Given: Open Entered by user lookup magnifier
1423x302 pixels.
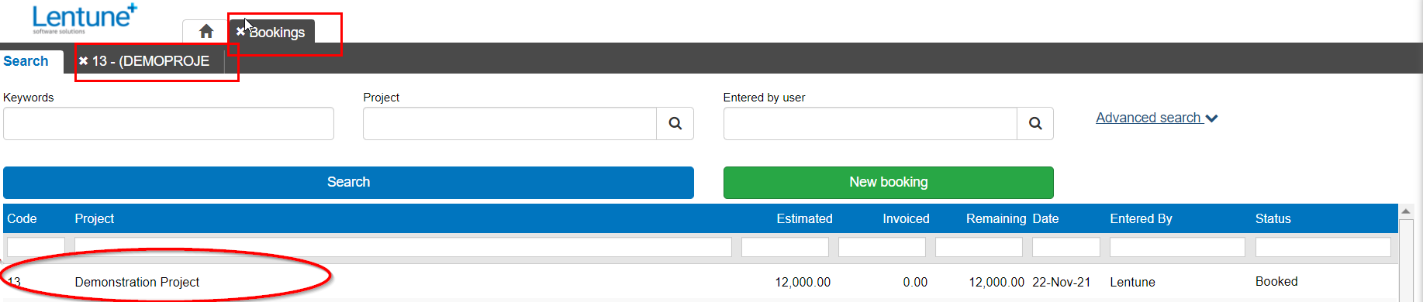Looking at the screenshot, I should click(1035, 124).
